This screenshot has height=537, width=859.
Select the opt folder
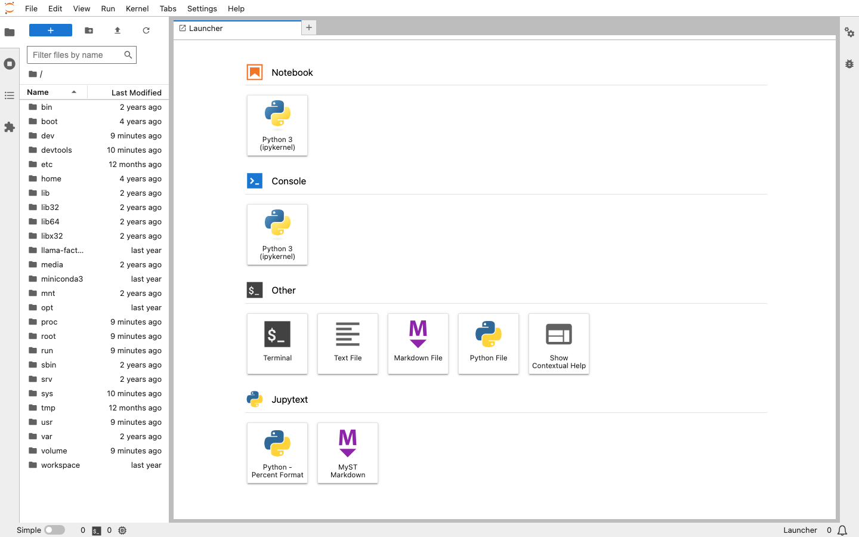point(94,308)
